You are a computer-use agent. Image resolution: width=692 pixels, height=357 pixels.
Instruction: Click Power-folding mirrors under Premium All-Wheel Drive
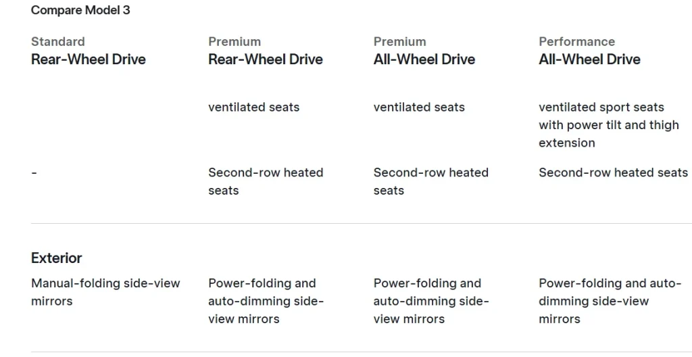coord(430,301)
